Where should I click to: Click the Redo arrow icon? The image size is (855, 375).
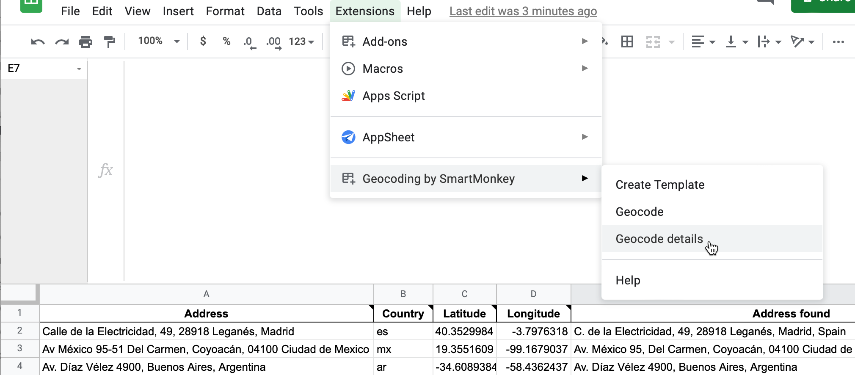[x=62, y=42]
